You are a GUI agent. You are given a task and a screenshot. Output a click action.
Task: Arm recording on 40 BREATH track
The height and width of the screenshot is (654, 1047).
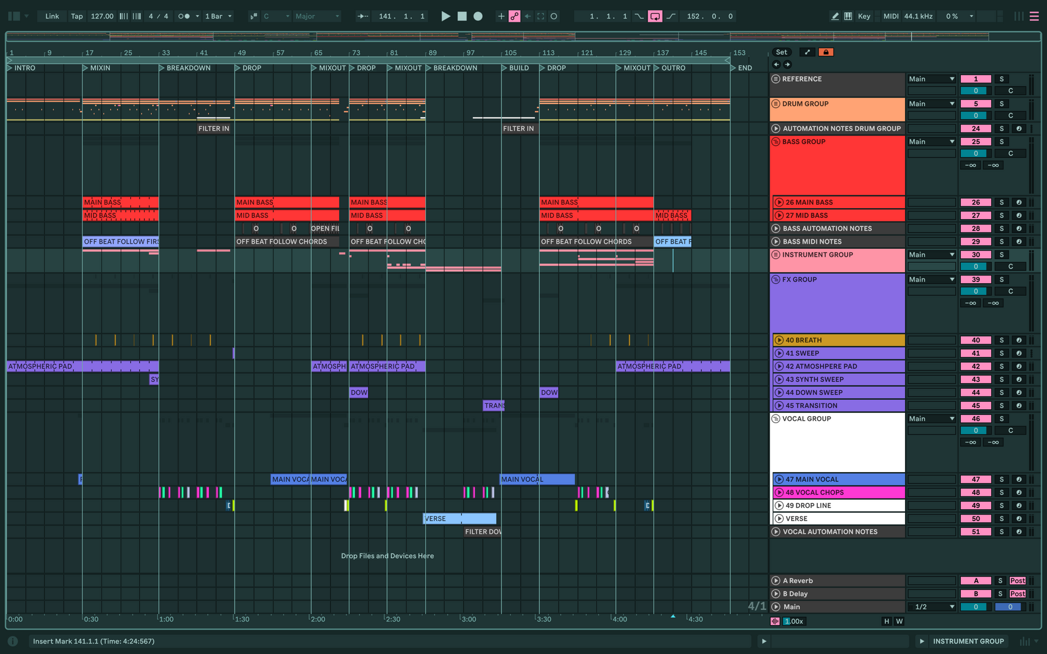click(x=1018, y=340)
